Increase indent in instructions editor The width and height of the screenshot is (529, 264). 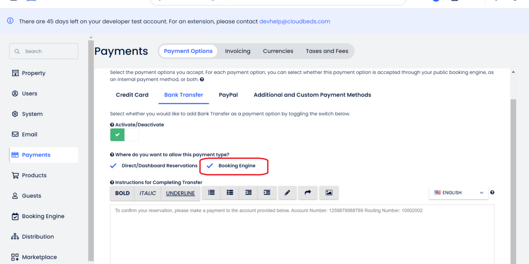pos(267,193)
